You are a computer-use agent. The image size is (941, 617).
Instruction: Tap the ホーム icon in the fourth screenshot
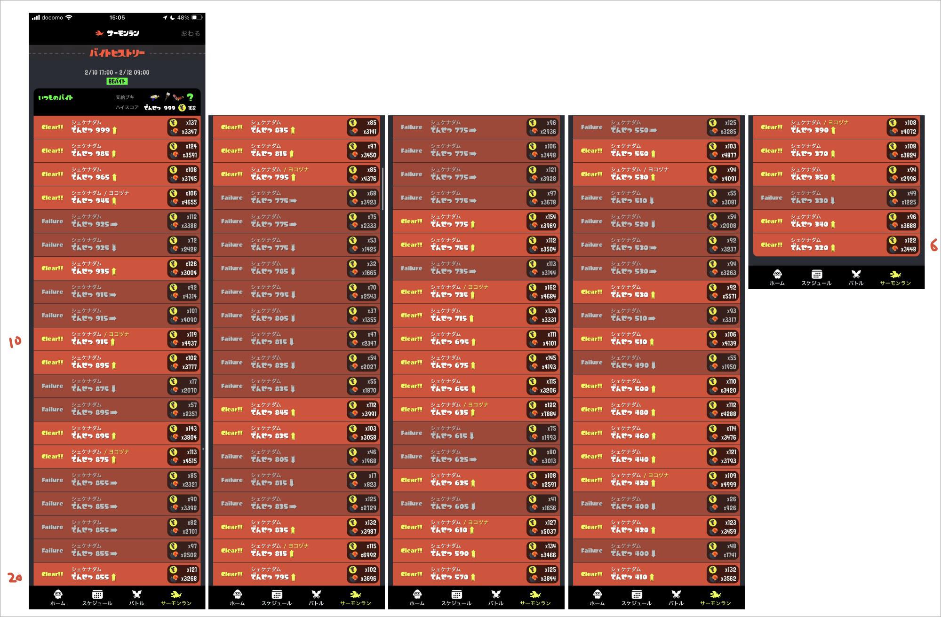(598, 594)
